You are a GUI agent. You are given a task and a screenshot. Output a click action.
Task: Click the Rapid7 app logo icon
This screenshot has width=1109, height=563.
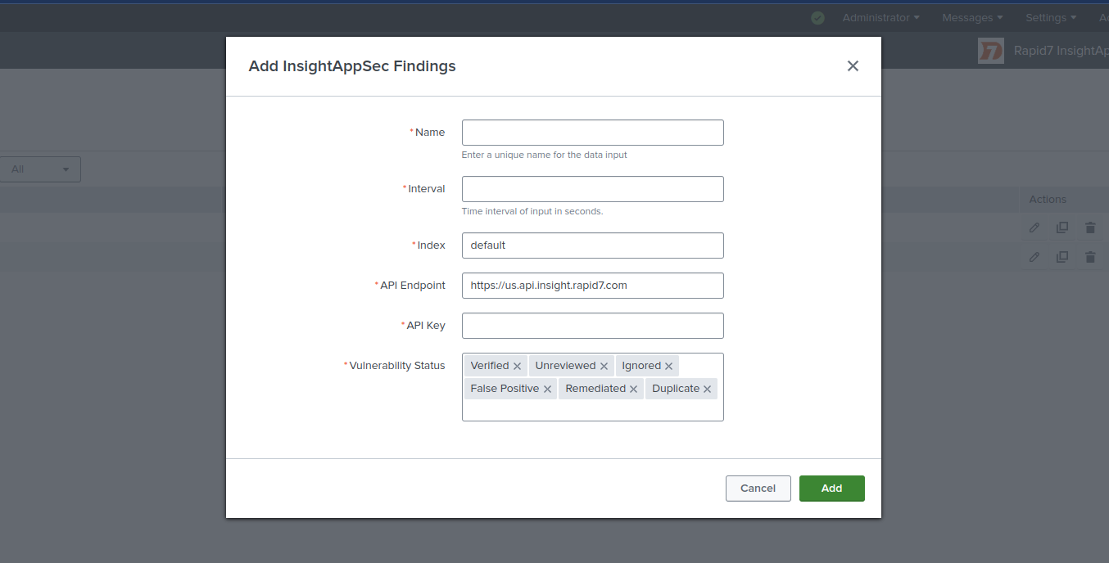point(991,51)
